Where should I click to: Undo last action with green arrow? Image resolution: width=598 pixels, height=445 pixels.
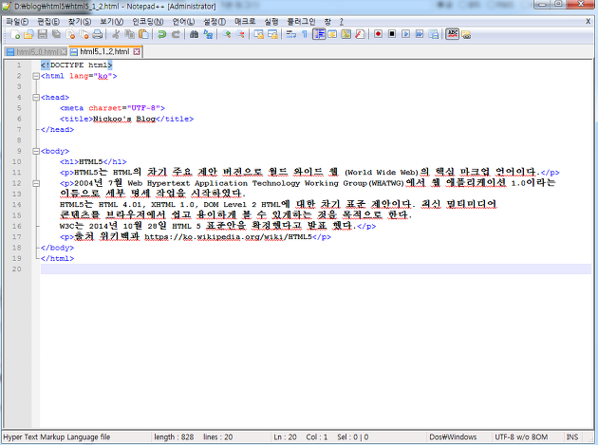point(161,34)
